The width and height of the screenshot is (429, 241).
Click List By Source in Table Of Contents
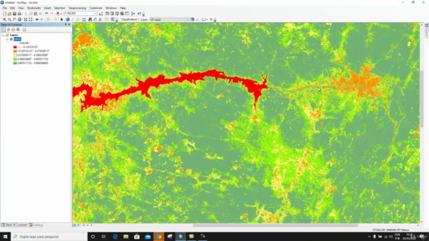pyautogui.click(x=8, y=29)
